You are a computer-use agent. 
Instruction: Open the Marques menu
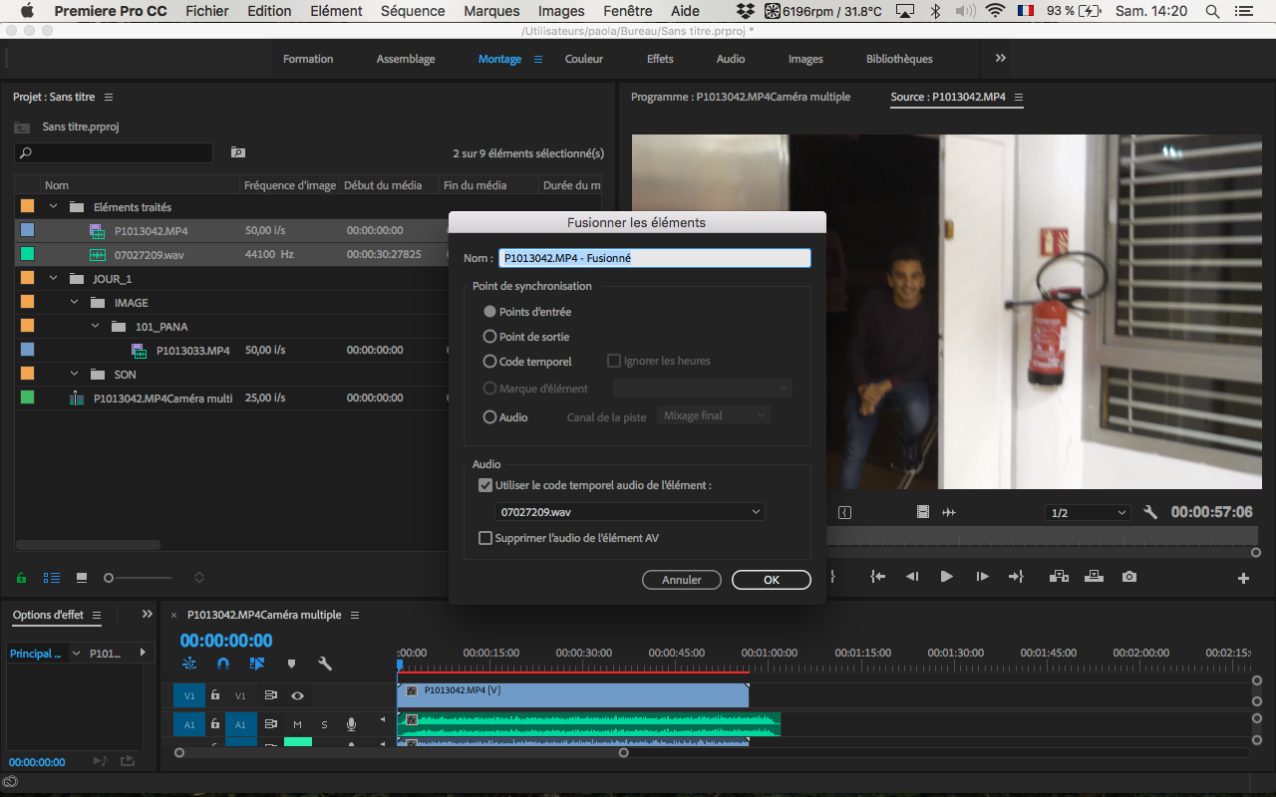point(492,11)
